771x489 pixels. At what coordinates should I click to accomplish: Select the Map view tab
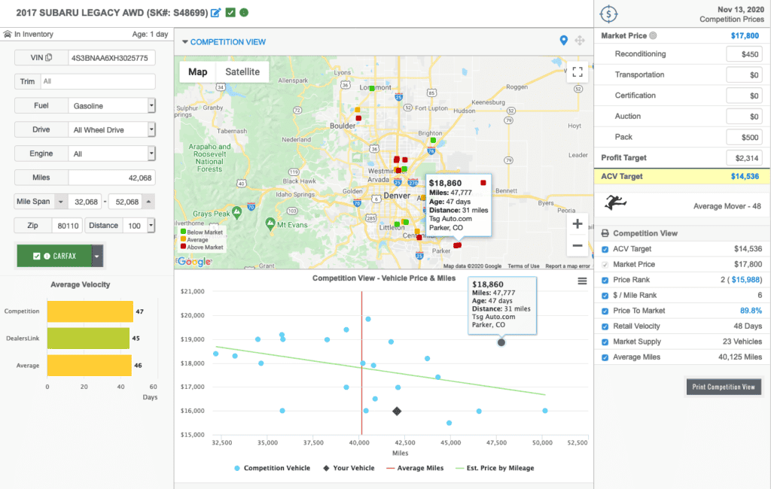(x=198, y=71)
